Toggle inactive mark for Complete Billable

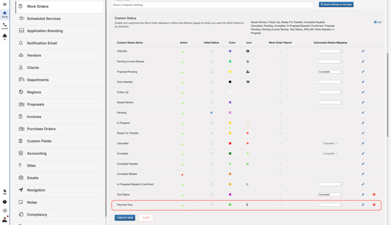point(182,175)
